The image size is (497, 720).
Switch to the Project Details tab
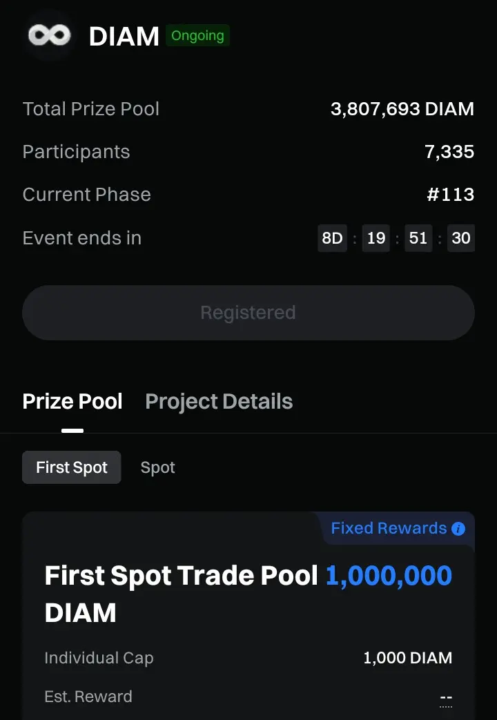click(219, 401)
